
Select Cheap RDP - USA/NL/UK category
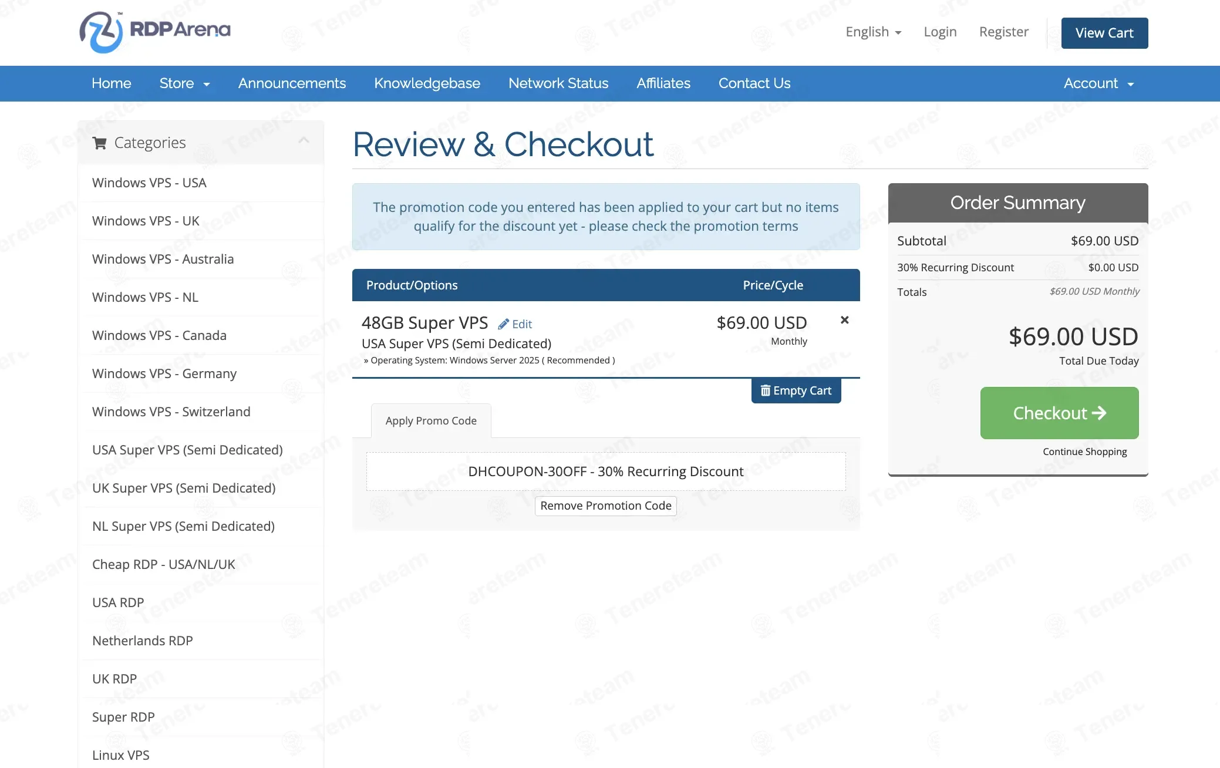click(x=201, y=564)
